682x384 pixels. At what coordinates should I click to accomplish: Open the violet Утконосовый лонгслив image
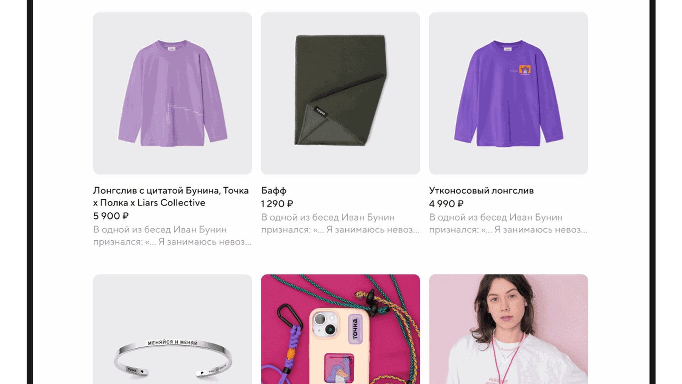pos(509,93)
